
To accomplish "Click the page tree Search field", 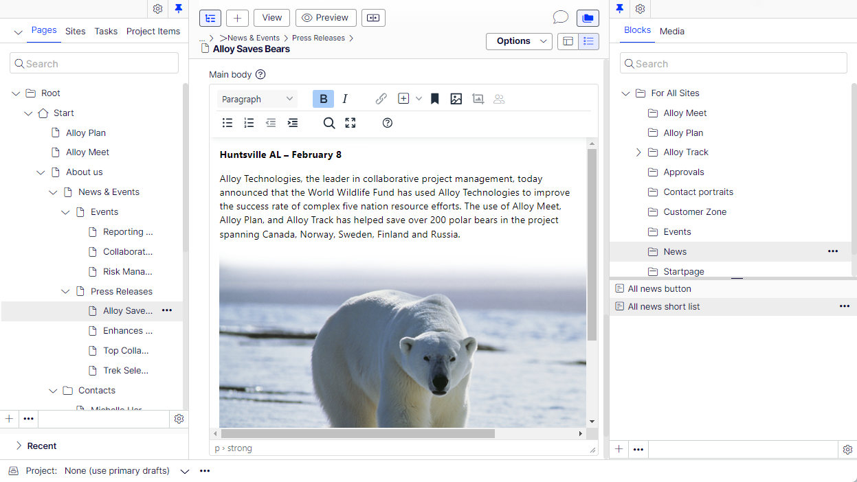I will 94,63.
